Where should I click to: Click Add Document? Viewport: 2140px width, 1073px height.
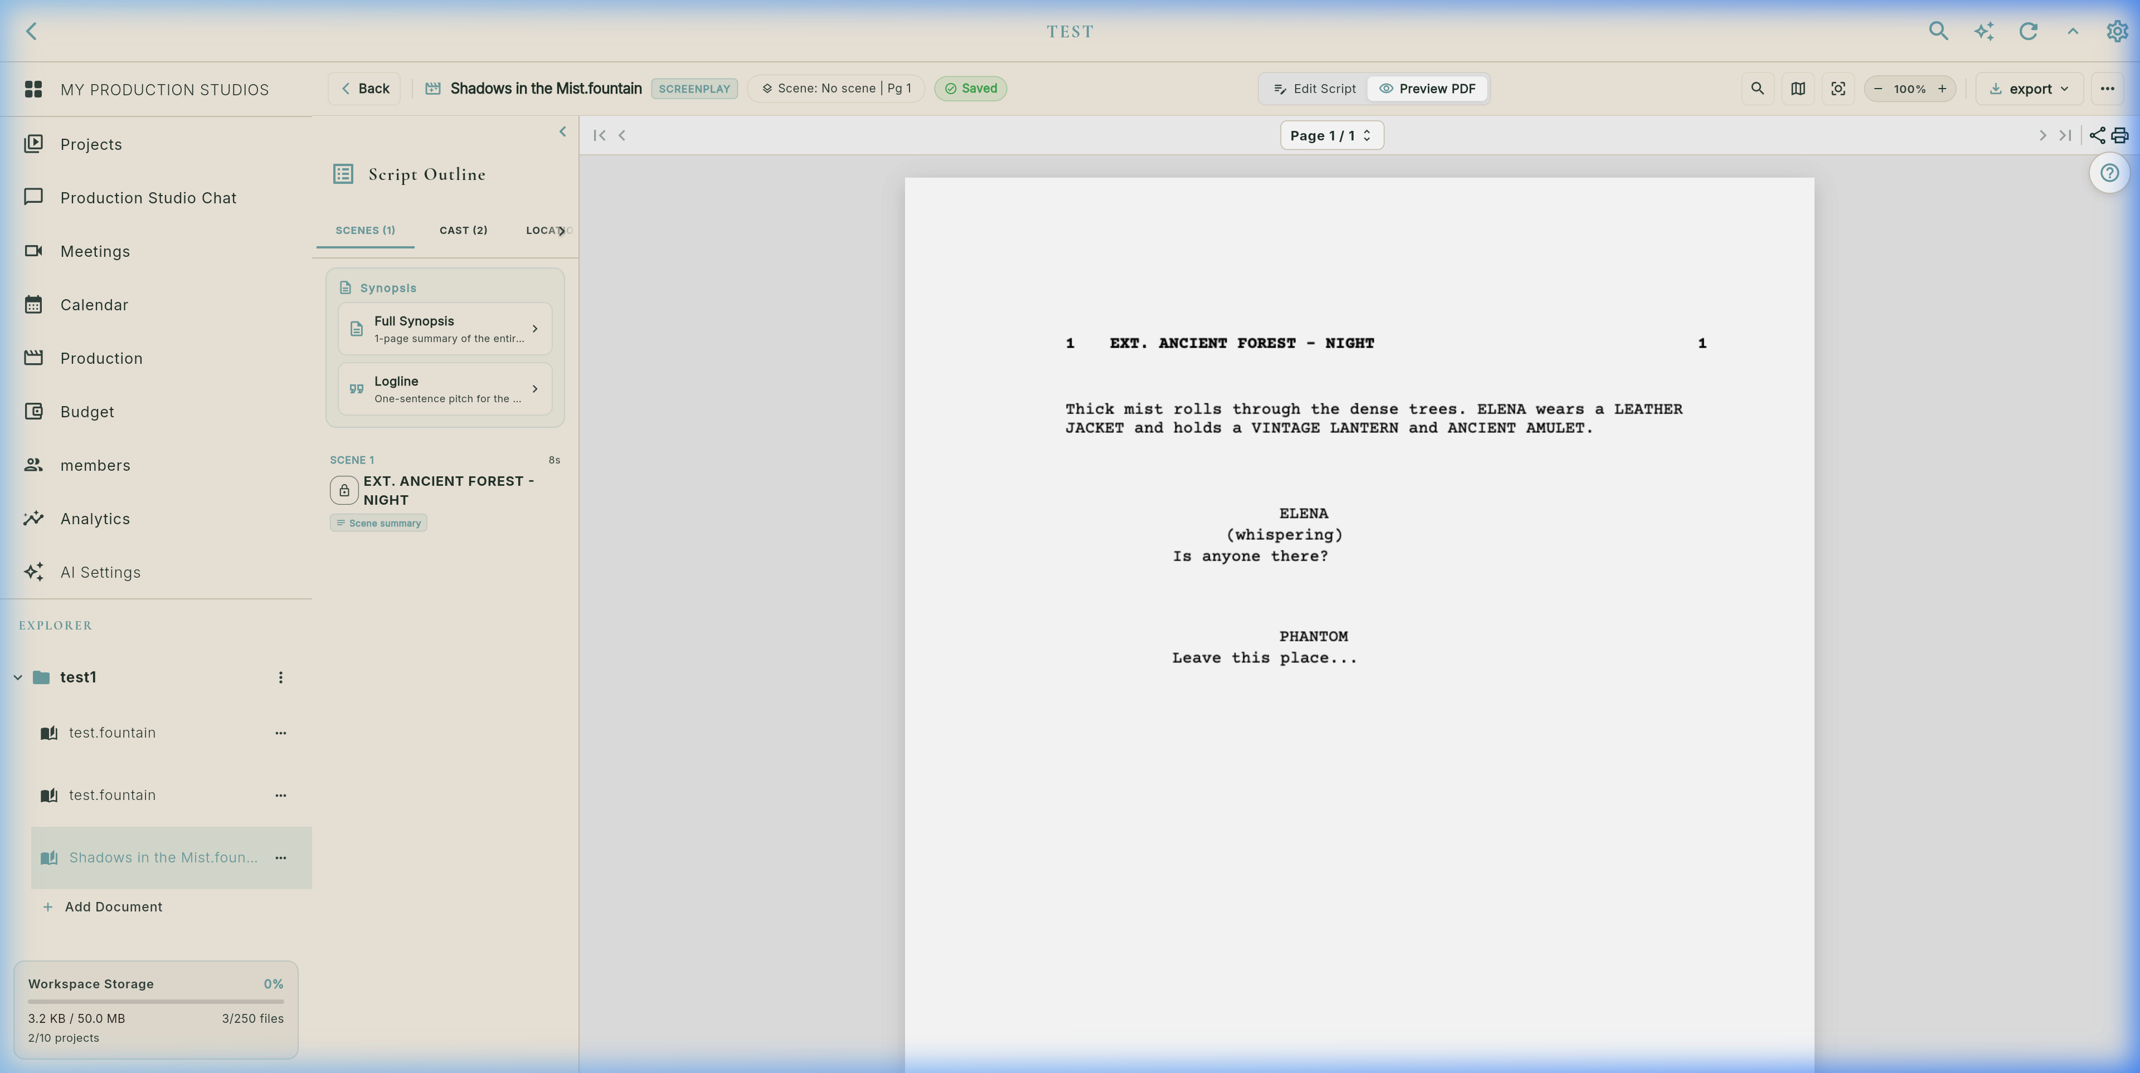103,907
